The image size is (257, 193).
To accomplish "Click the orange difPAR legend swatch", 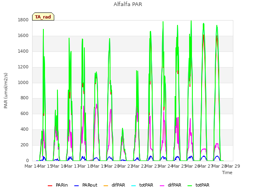I will click(106, 186).
